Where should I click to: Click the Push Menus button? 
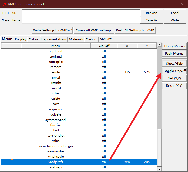[174, 54]
